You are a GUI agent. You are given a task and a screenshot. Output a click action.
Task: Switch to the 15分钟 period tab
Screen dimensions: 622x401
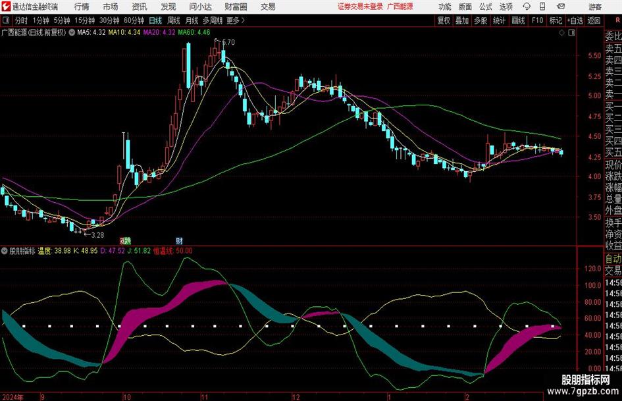coord(84,20)
